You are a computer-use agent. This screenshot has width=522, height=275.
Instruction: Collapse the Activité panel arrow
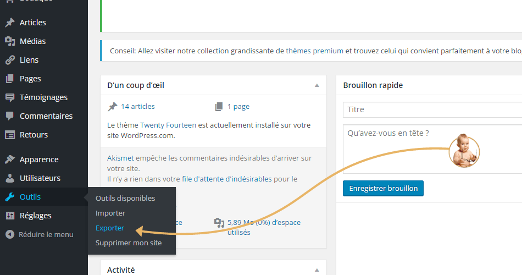pos(316,270)
